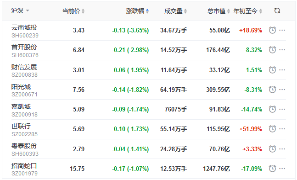
Task: Click the volume 24.28万手
Action: click(x=174, y=149)
